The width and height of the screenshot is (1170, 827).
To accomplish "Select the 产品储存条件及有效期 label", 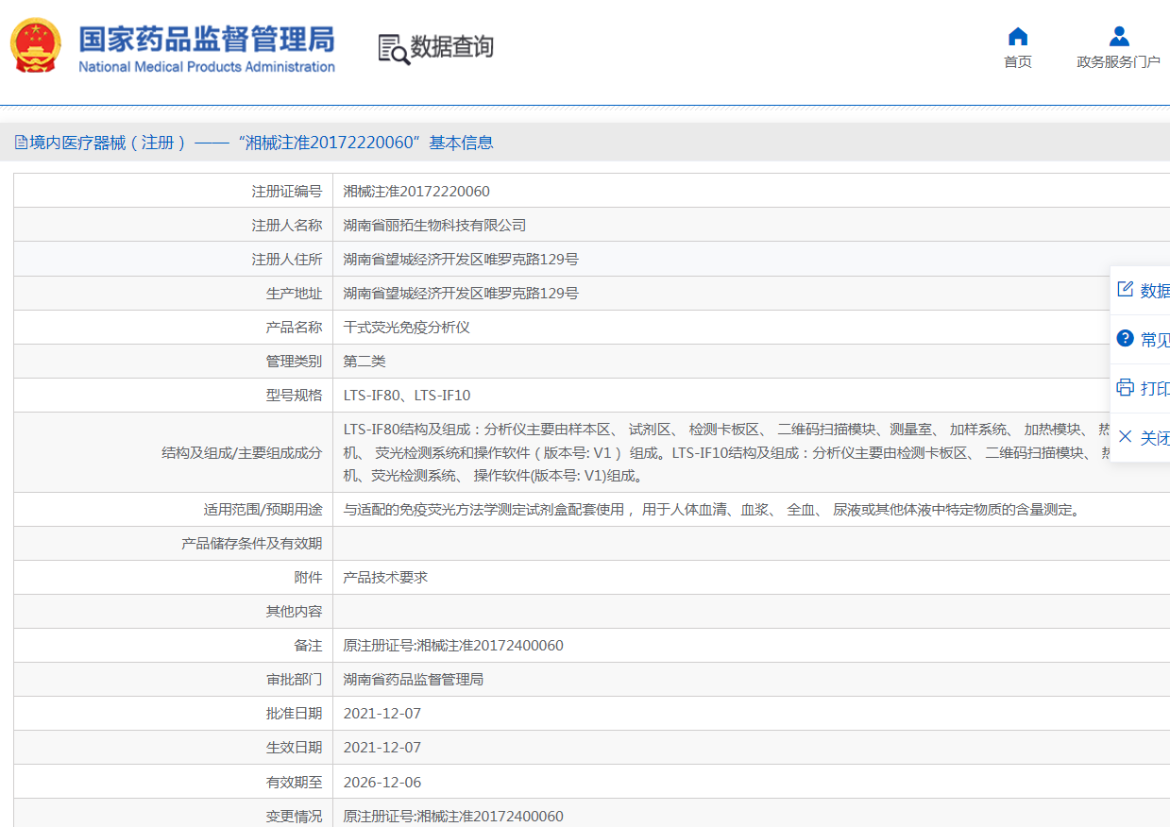I will tap(174, 544).
